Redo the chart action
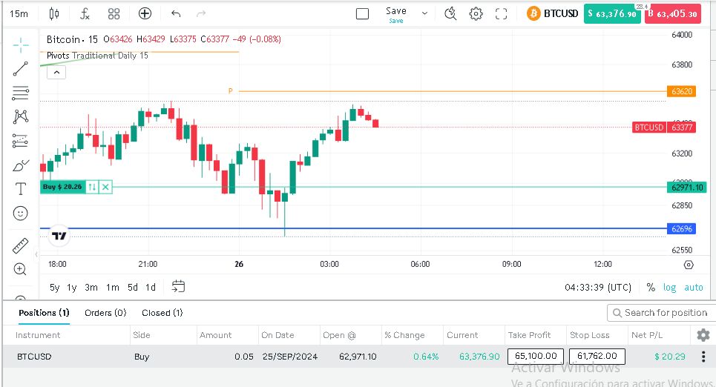This screenshot has height=387, width=716. point(201,13)
